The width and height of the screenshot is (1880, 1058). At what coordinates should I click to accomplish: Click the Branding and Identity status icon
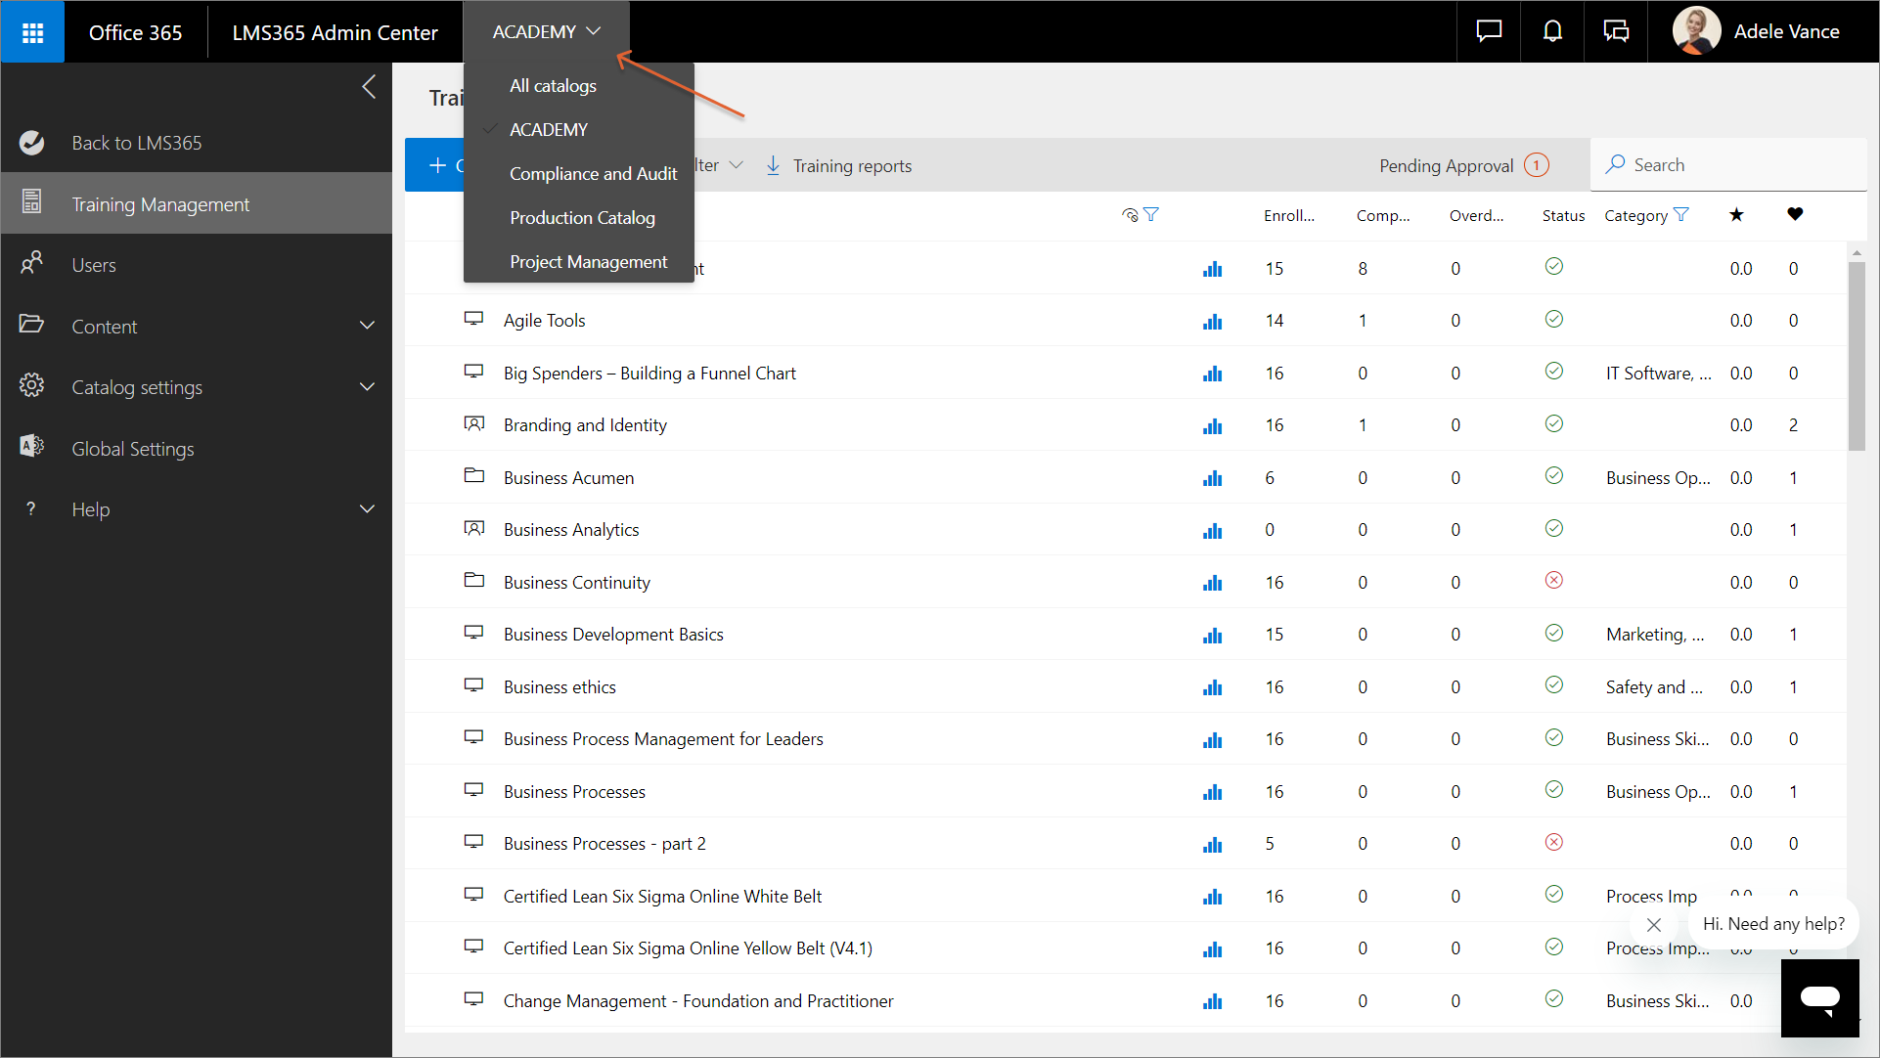[1553, 423]
